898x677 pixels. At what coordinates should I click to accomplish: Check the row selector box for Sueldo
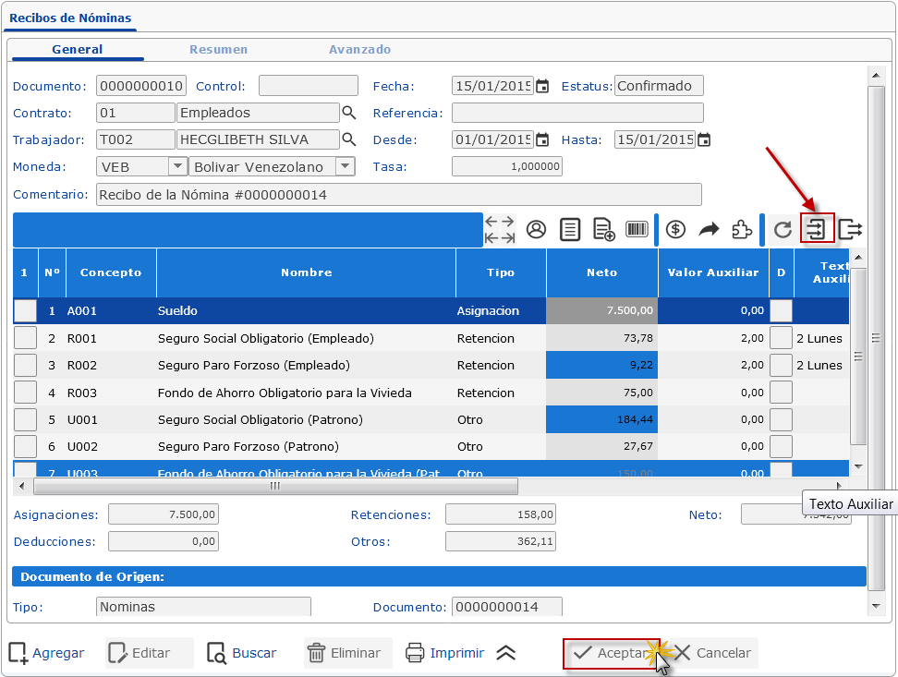click(25, 311)
